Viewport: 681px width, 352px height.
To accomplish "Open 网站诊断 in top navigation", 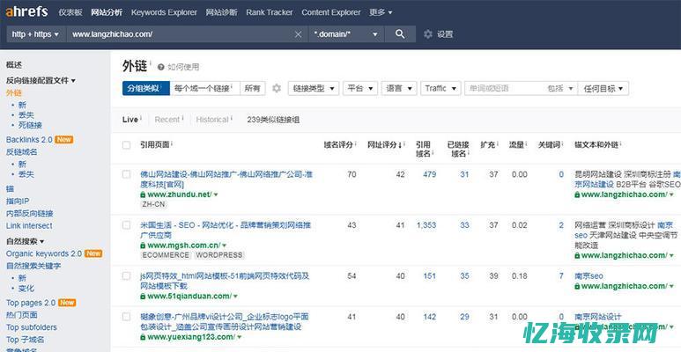I will click(x=221, y=12).
